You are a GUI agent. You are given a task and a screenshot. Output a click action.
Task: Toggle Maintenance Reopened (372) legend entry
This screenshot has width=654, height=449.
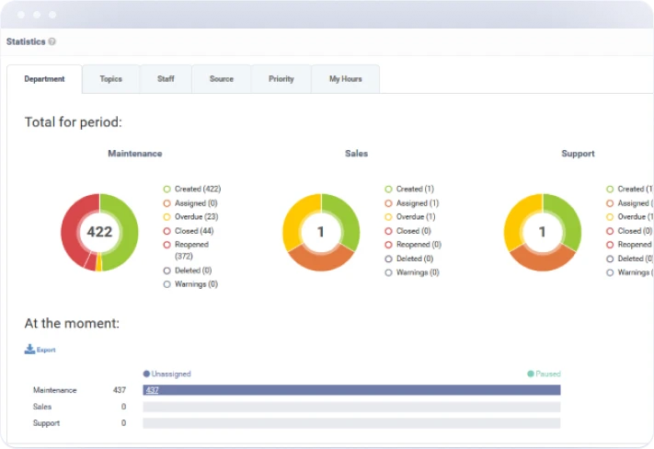tap(190, 245)
